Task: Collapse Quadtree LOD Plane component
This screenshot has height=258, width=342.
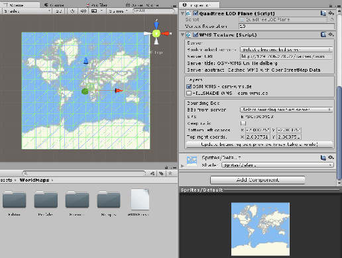Action: pos(182,13)
